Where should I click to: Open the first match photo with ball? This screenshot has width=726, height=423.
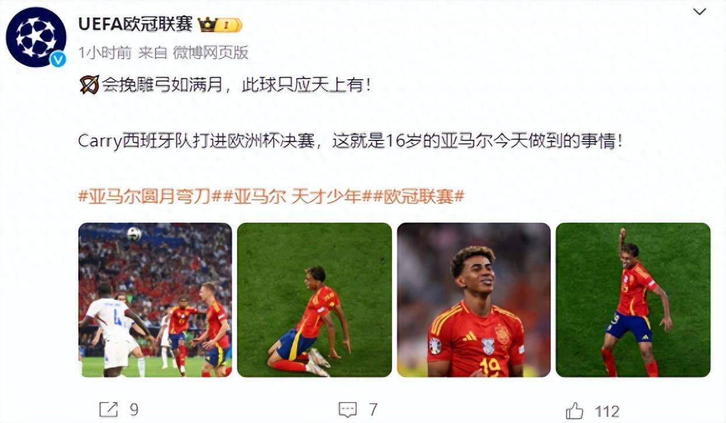click(x=155, y=299)
